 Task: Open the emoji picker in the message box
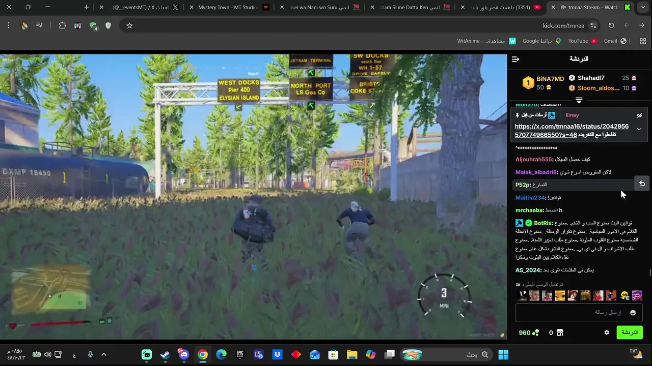(x=633, y=313)
